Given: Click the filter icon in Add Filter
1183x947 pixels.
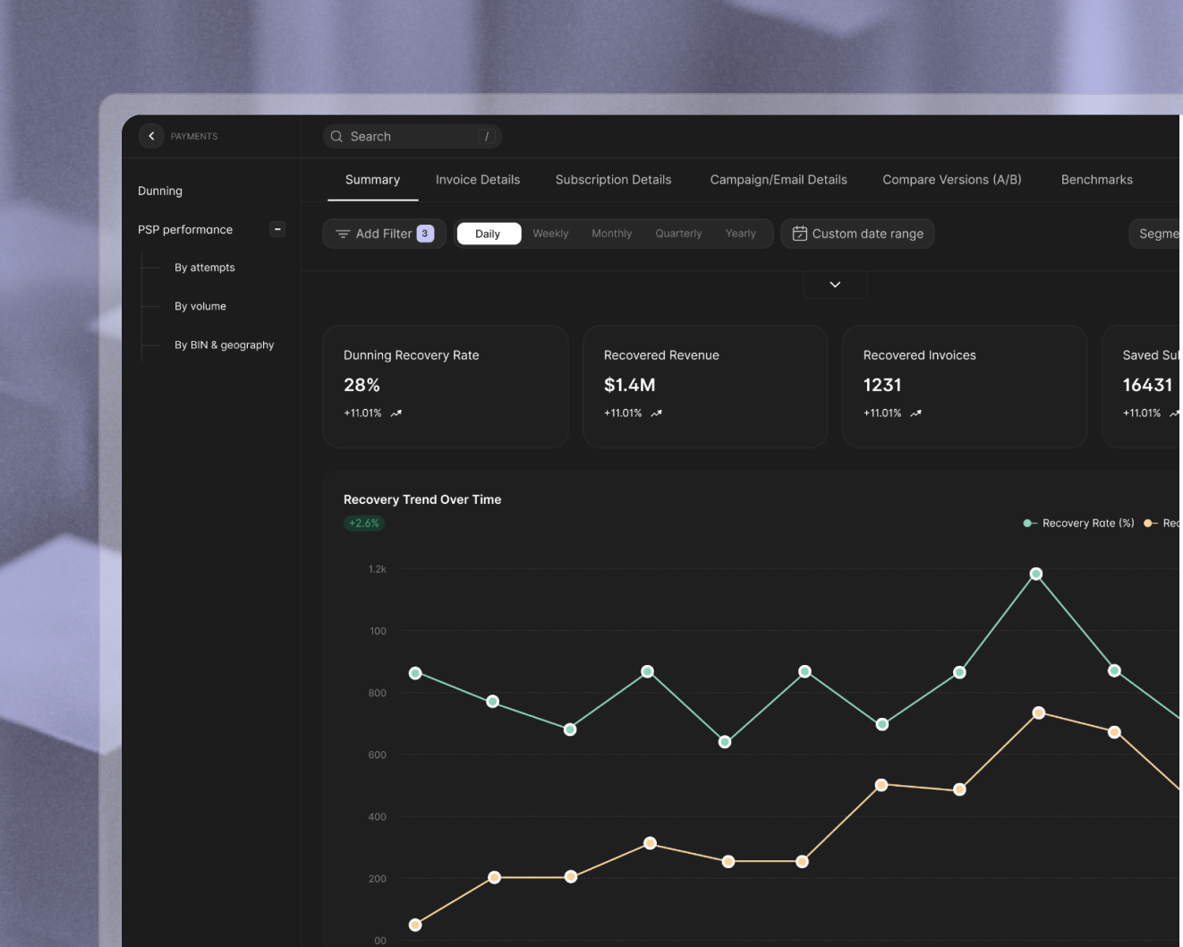Looking at the screenshot, I should tap(342, 234).
